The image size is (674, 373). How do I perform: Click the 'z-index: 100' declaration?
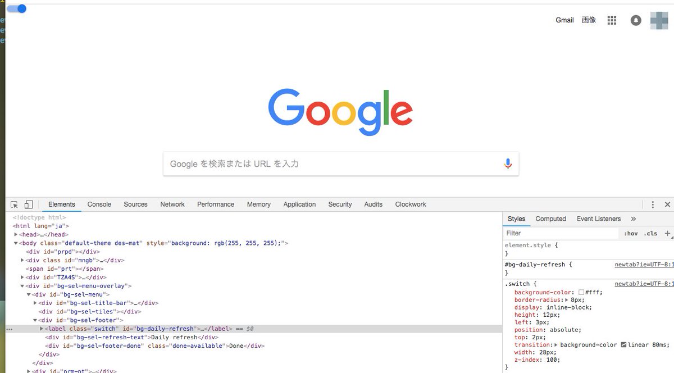[538, 360]
